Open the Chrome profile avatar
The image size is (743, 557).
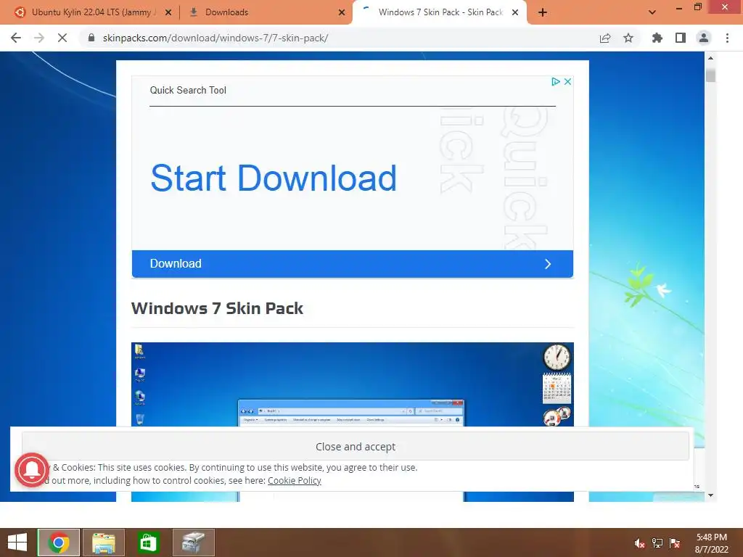point(704,38)
